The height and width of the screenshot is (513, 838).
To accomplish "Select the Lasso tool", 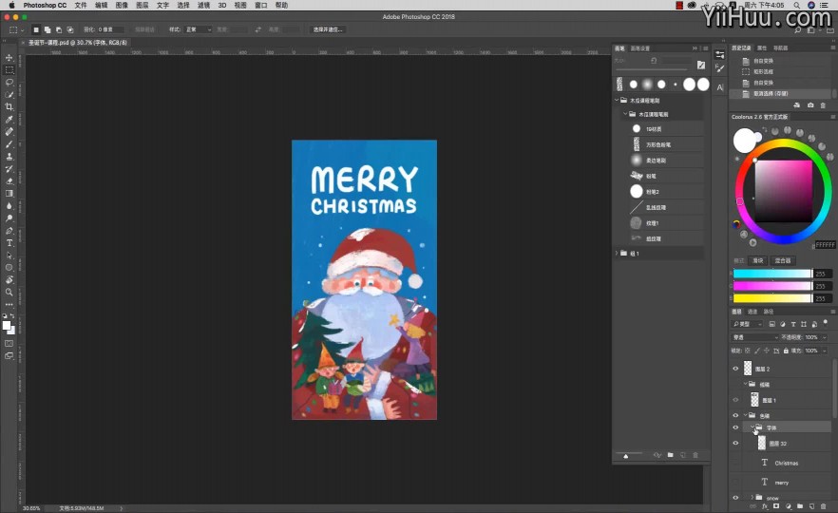I will (10, 83).
